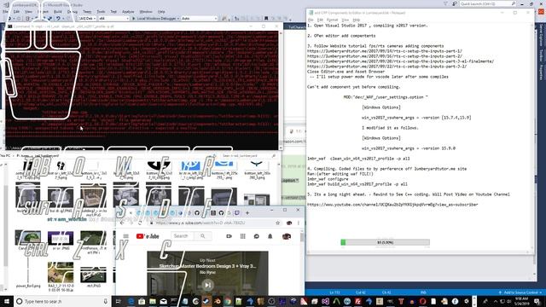Open YouTube hamburger guide menu

(125, 236)
